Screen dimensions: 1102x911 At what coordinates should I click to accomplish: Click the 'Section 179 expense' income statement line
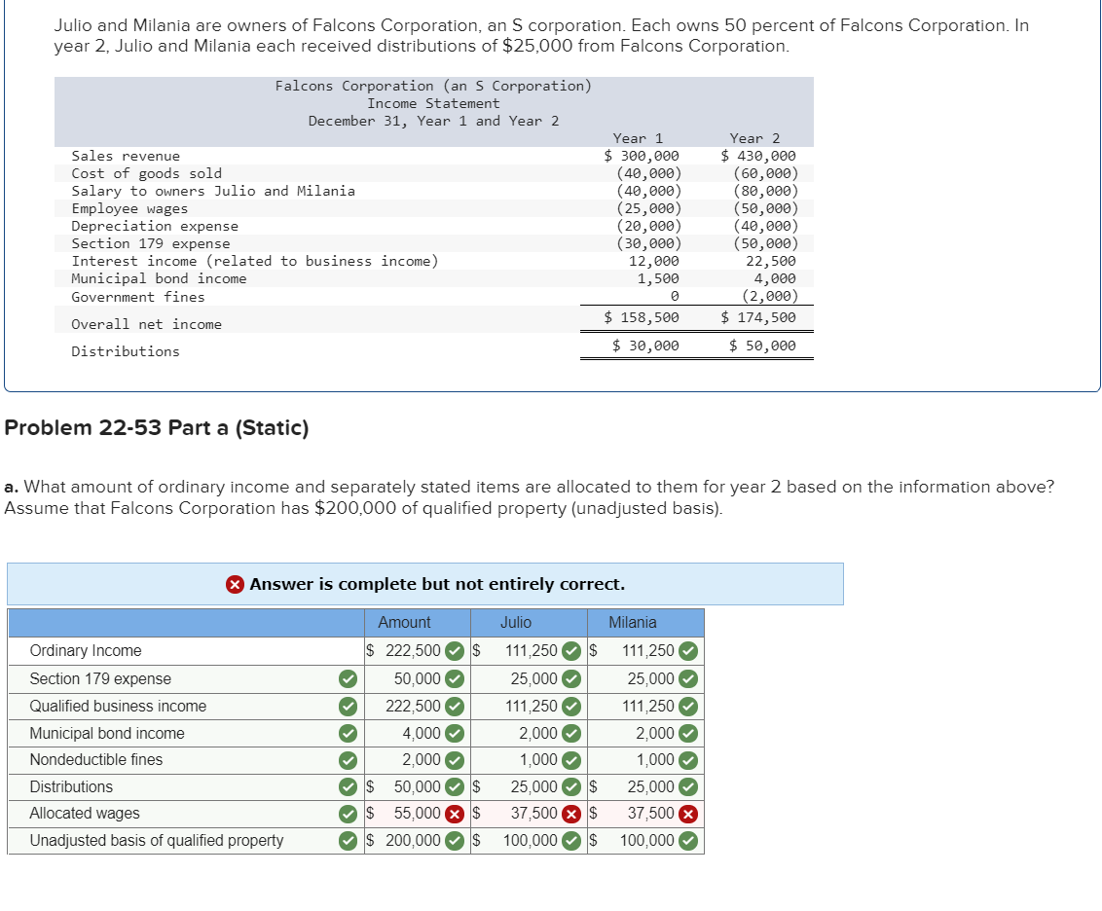150,243
